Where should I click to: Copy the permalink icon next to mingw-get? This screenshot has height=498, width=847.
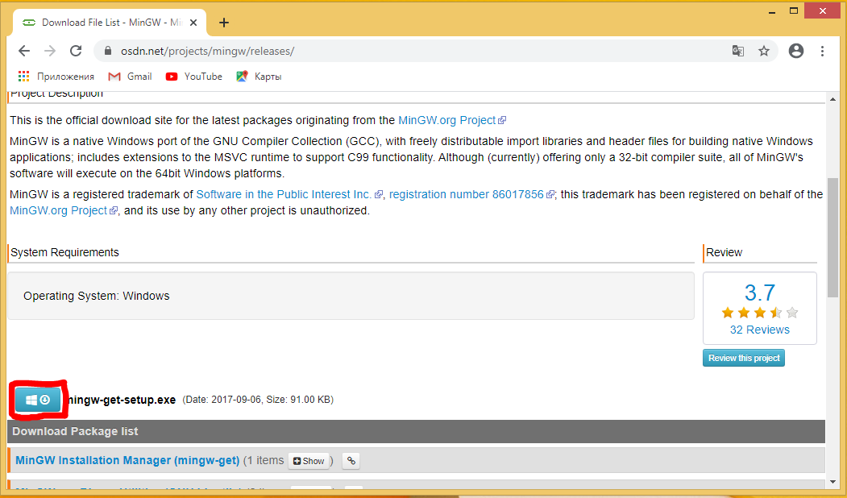tap(351, 461)
